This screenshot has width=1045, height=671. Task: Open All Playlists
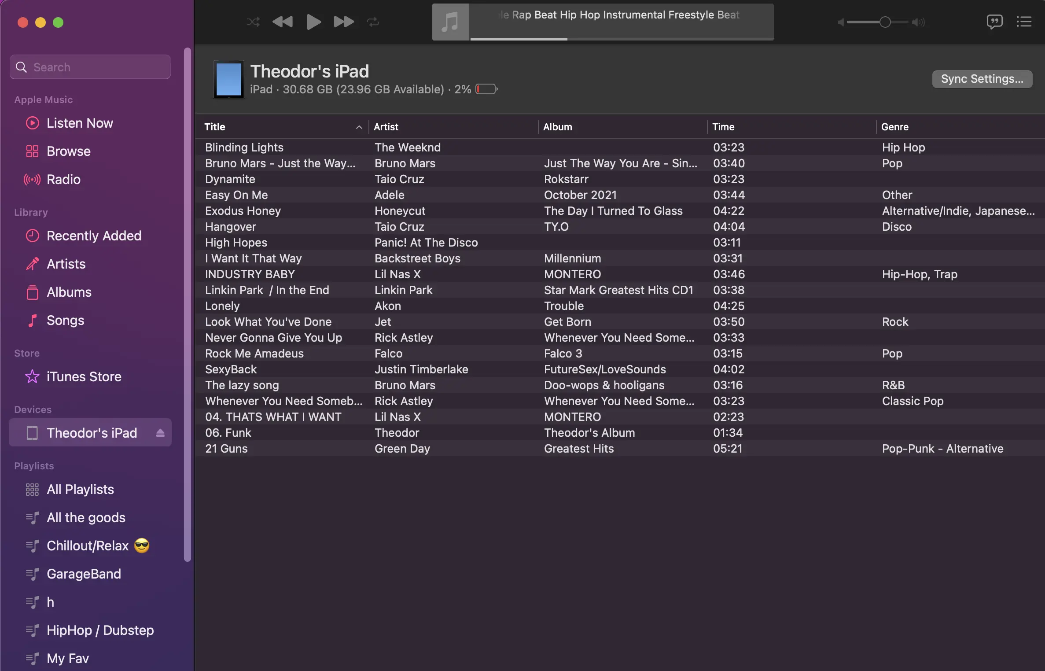click(90, 489)
